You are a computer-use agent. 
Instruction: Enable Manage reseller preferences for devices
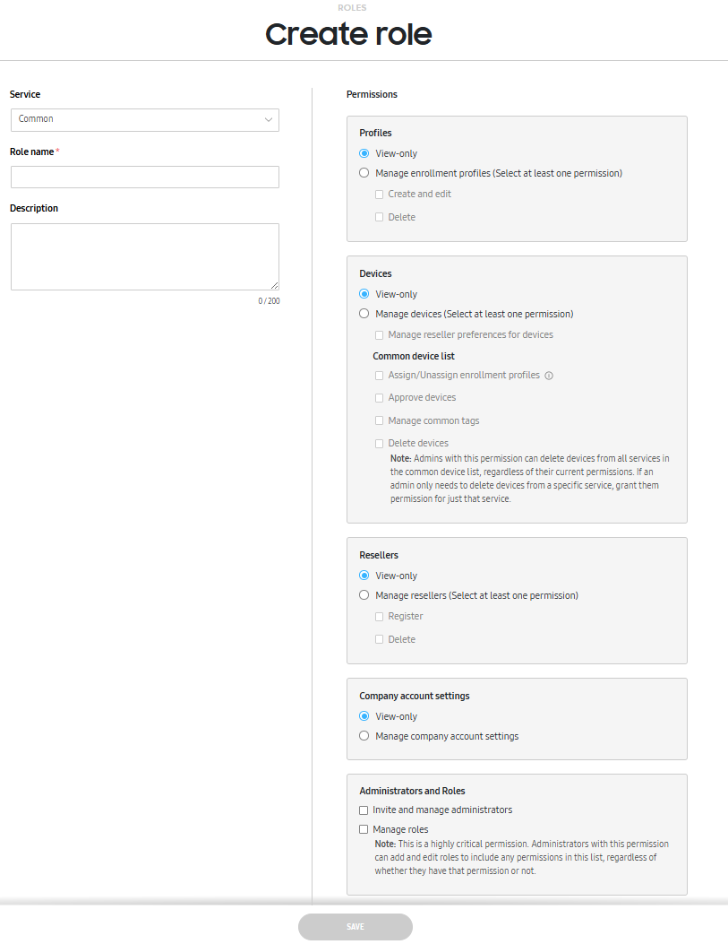coord(379,334)
